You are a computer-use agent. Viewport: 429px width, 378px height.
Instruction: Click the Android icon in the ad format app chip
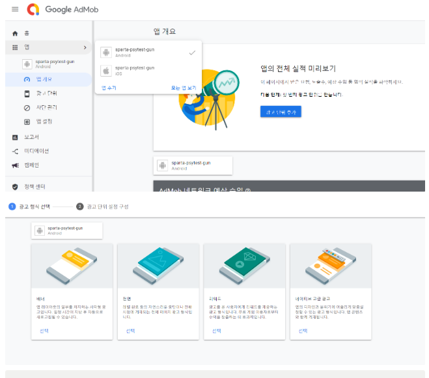pos(40,231)
